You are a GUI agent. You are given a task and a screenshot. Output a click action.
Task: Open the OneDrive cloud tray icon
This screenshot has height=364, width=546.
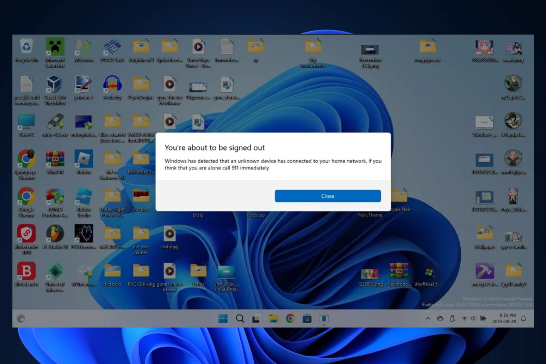click(440, 318)
